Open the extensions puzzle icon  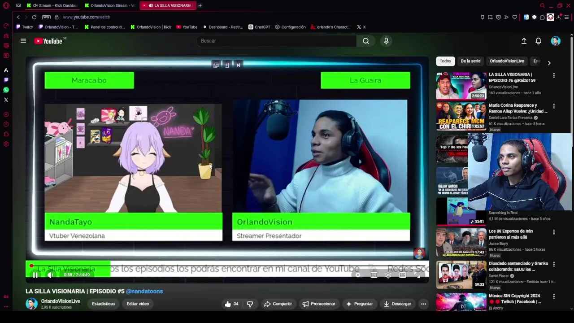(542, 17)
